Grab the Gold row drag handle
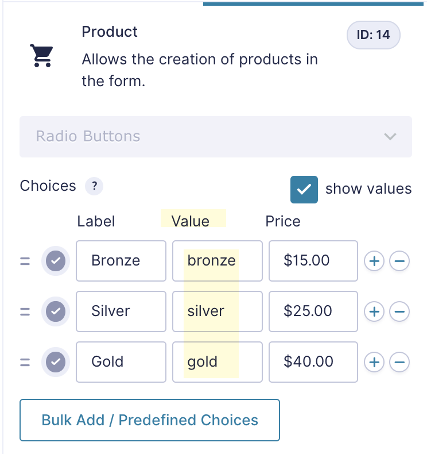The height and width of the screenshot is (454, 427). (25, 362)
